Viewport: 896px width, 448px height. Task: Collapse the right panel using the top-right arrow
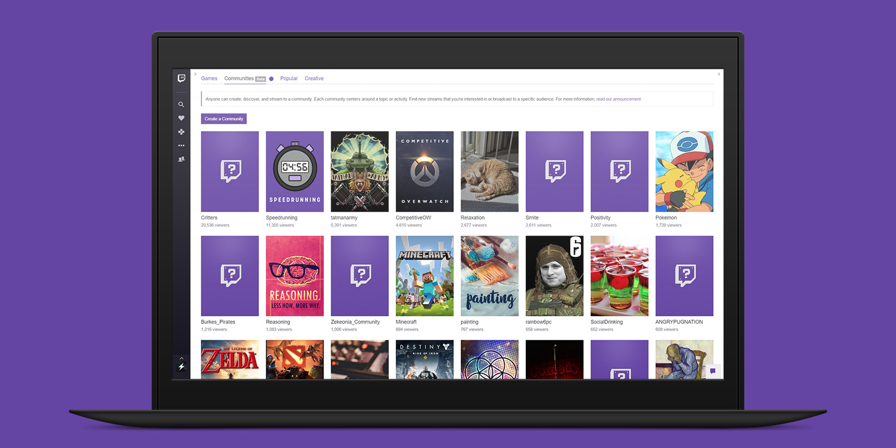(719, 74)
